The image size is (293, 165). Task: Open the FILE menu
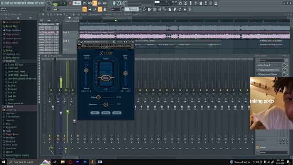click(3, 3)
